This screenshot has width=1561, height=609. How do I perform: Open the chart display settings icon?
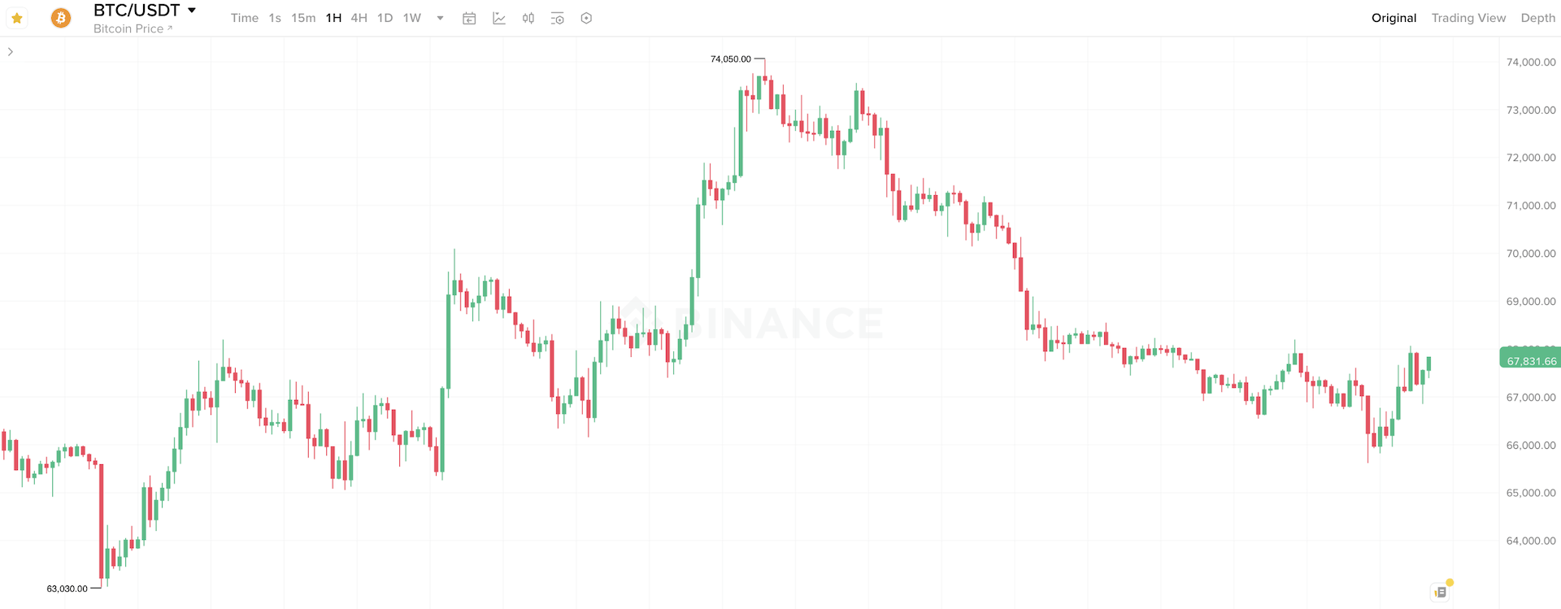coord(557,18)
